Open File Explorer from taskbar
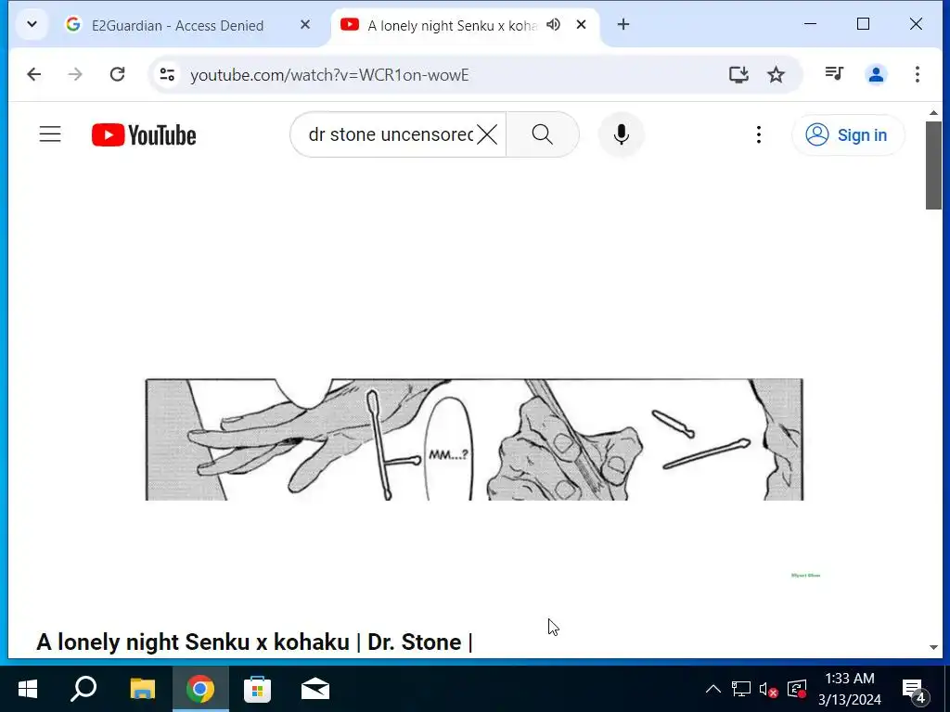 [143, 689]
